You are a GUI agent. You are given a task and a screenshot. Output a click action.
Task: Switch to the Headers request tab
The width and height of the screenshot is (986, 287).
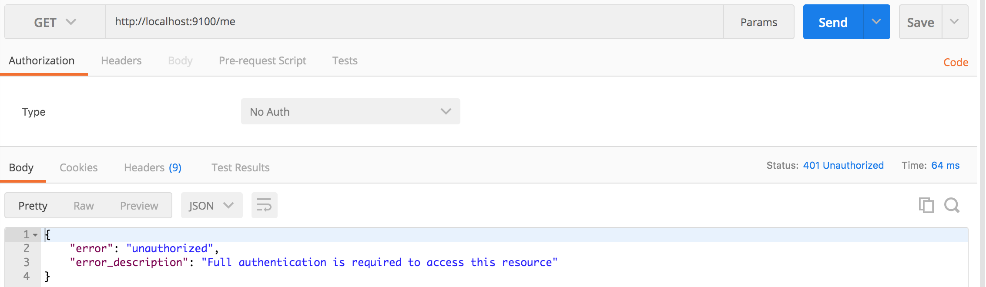[x=121, y=60]
